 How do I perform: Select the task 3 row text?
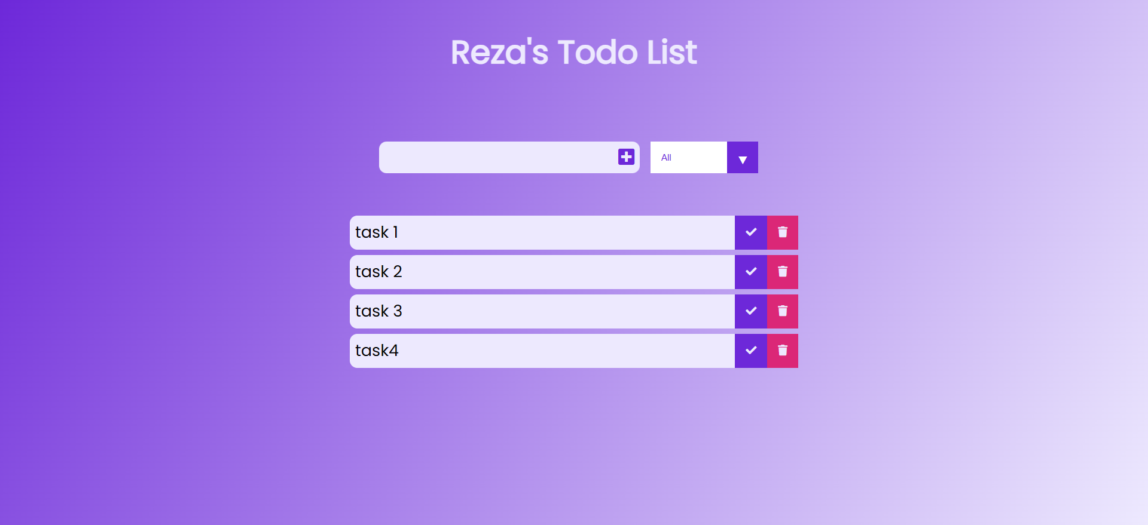tap(378, 311)
